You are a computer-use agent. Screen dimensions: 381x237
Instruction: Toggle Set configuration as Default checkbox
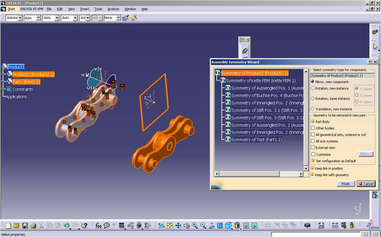coord(313,161)
